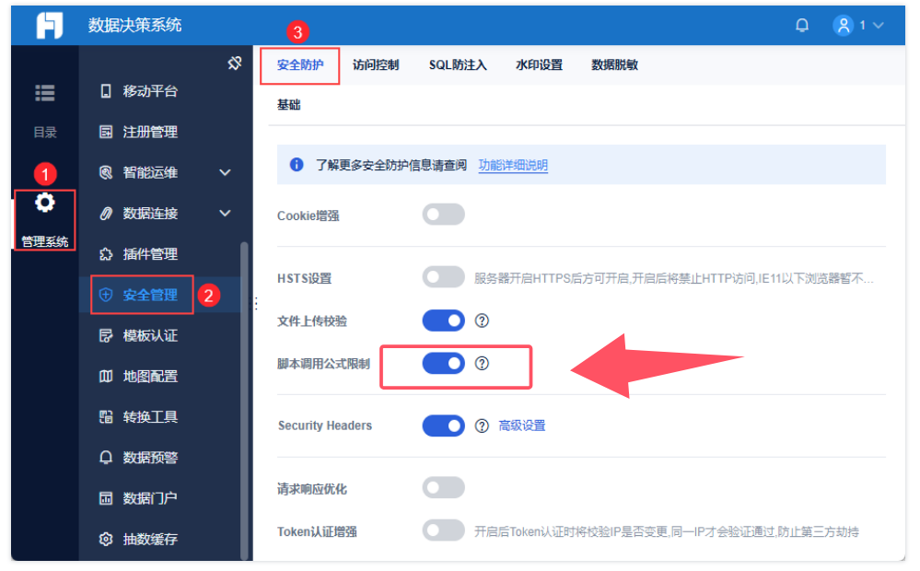Screen dimensions: 920x571
Task: Click the sidebar resize handle dots
Action: pyautogui.click(x=256, y=303)
